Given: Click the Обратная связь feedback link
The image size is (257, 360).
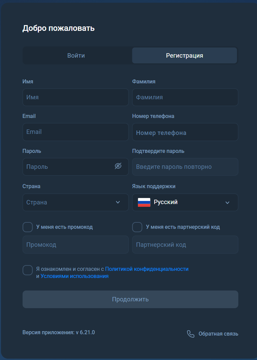Looking at the screenshot, I should click(x=218, y=334).
